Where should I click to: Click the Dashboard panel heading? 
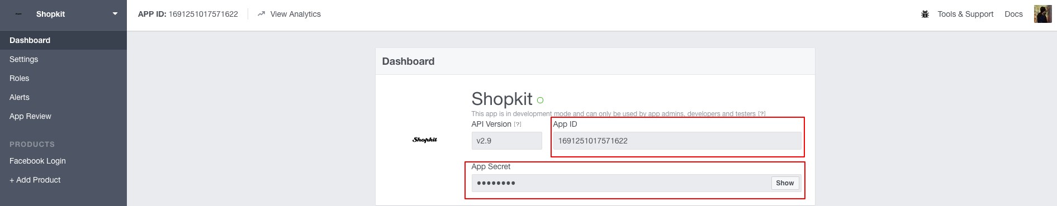[408, 61]
